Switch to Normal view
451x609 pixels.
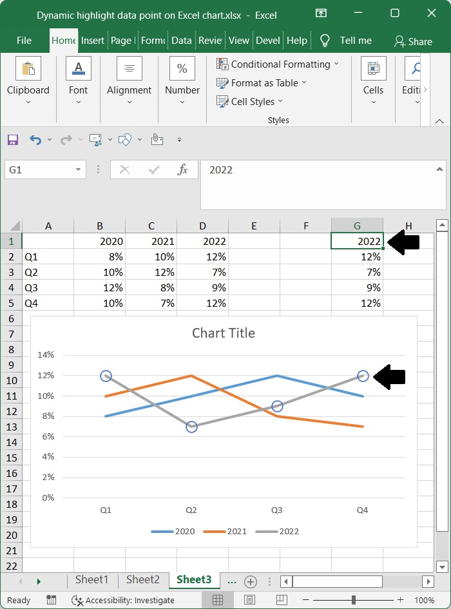pos(218,600)
